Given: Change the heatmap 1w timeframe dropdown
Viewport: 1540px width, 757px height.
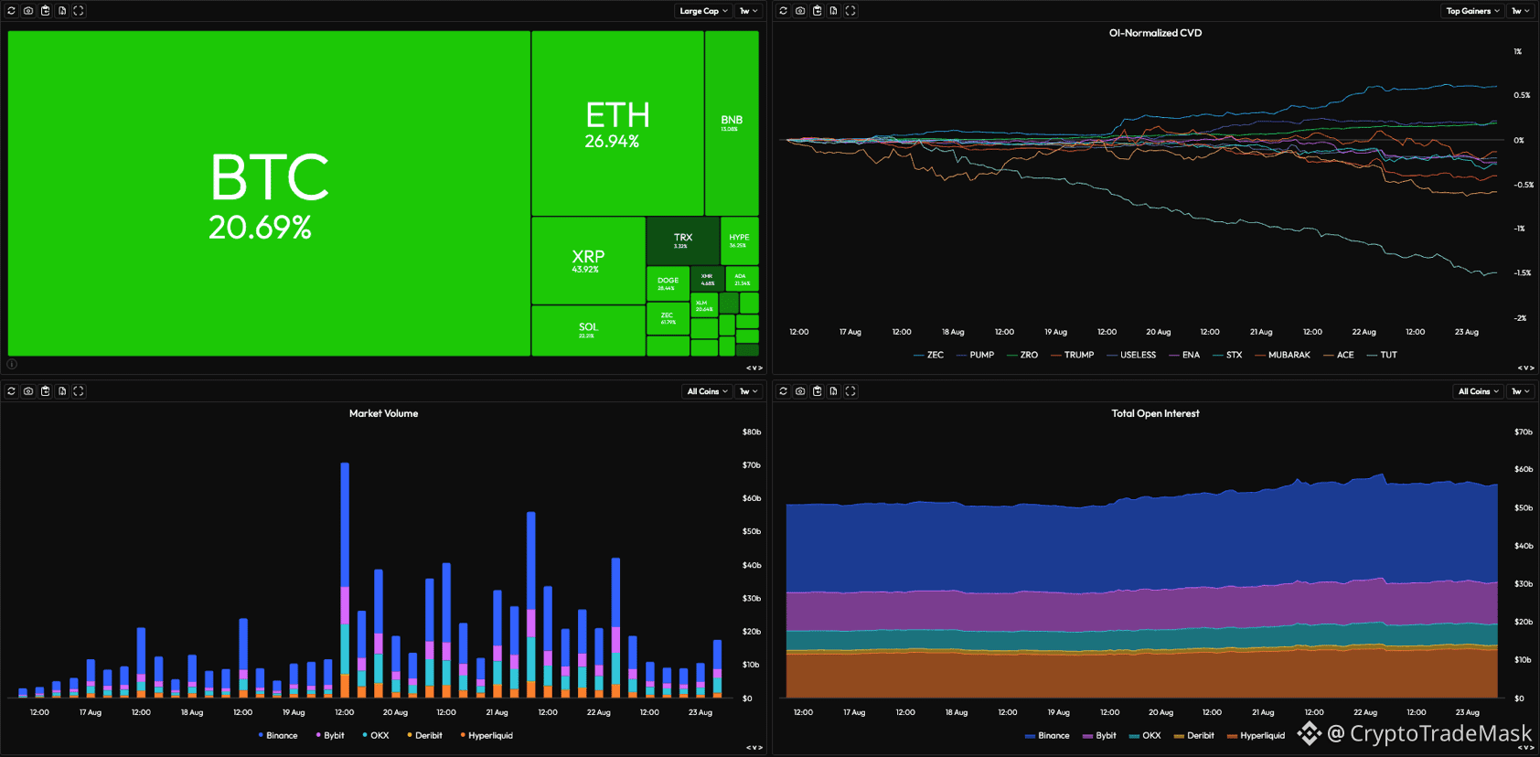Looking at the screenshot, I should [x=749, y=11].
